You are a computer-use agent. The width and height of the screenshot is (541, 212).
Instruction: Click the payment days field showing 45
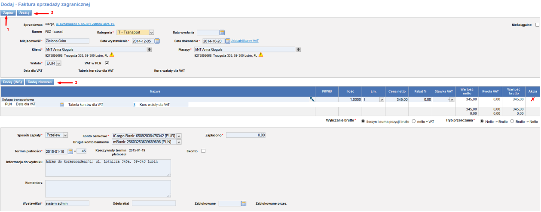click(x=82, y=151)
